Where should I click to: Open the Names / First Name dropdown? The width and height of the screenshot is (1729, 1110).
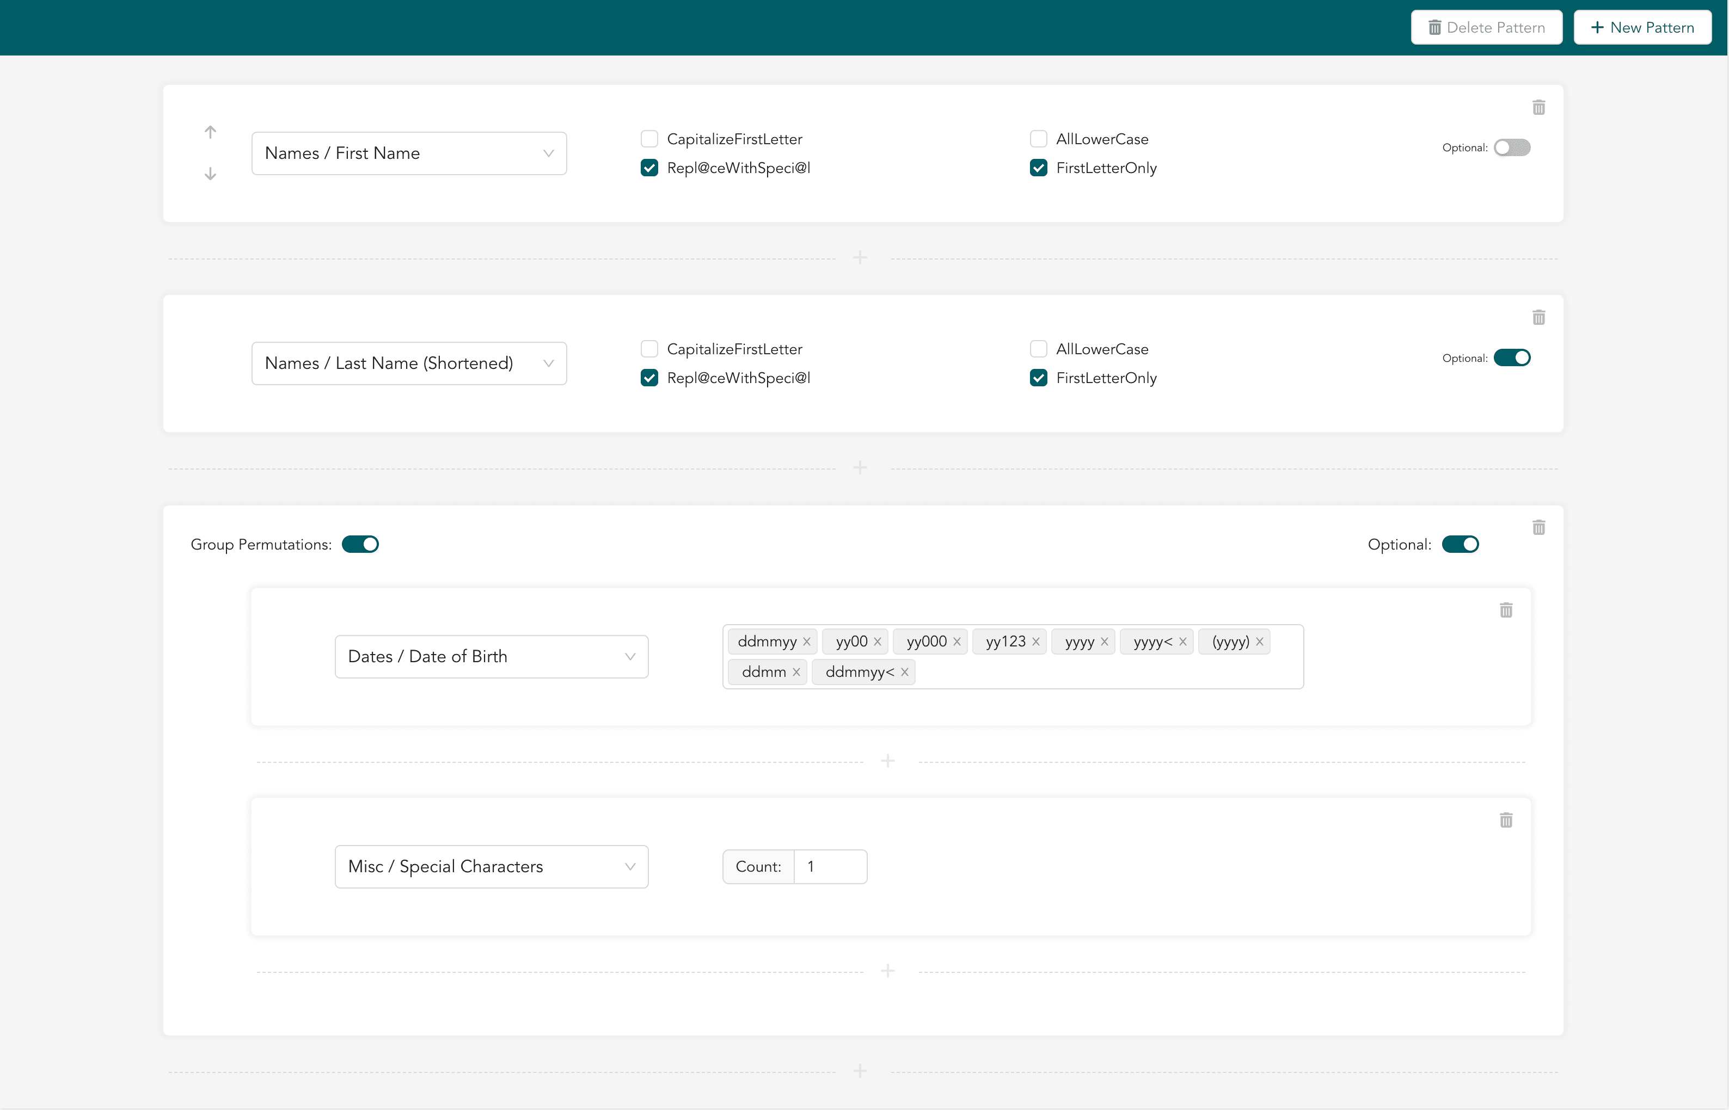[x=409, y=153]
